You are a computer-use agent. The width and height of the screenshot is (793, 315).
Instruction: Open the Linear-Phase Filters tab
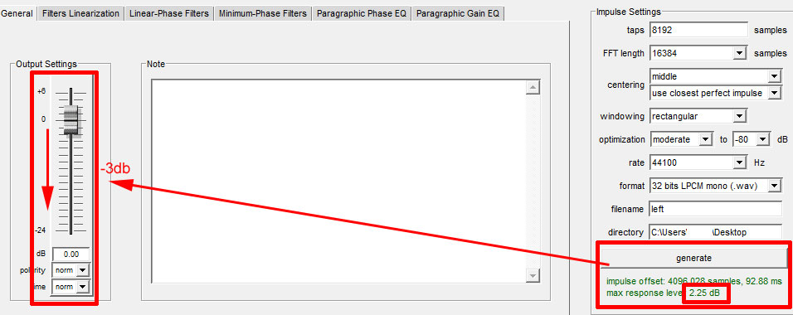(169, 13)
